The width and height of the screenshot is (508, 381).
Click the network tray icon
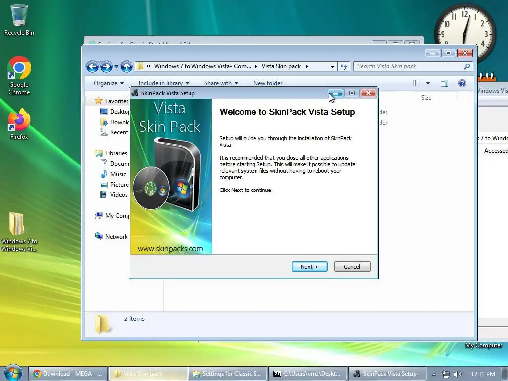446,374
